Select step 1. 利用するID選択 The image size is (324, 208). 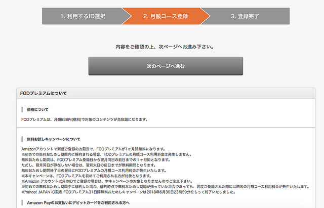pyautogui.click(x=83, y=16)
